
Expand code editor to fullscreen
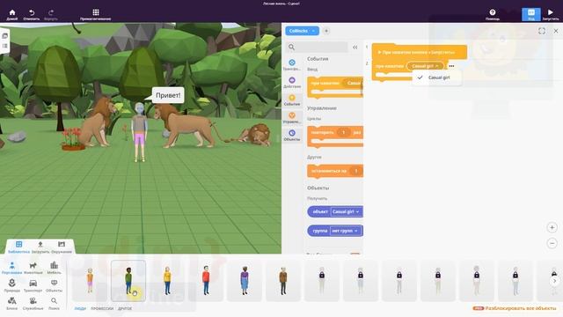click(542, 32)
